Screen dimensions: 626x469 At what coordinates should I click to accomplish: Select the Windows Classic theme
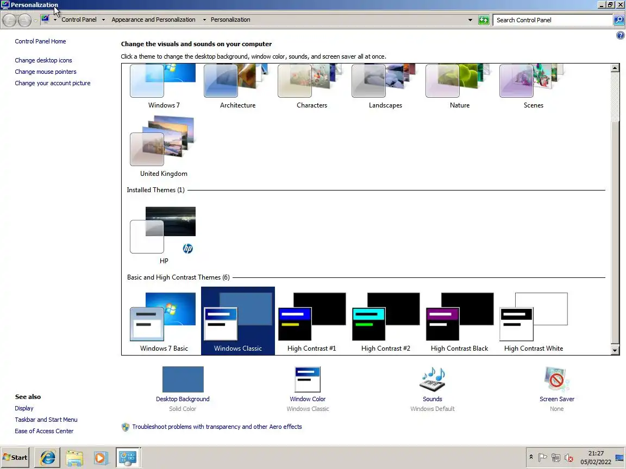(x=238, y=321)
